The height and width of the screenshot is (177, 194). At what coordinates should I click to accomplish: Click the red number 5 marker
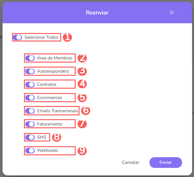[x=82, y=98]
